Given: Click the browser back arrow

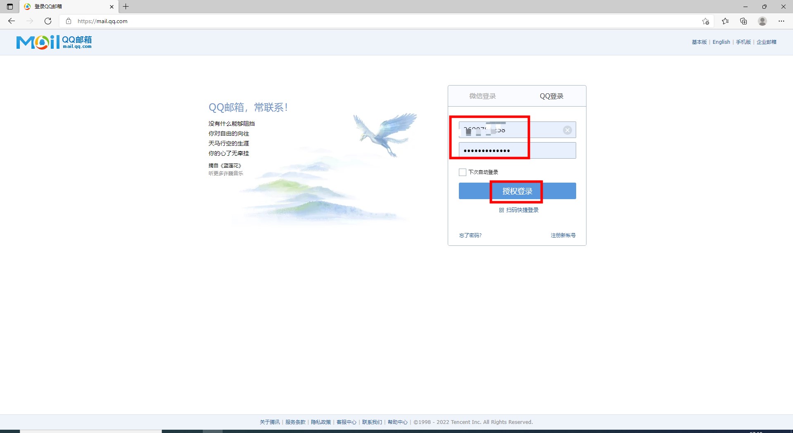Looking at the screenshot, I should tap(12, 21).
